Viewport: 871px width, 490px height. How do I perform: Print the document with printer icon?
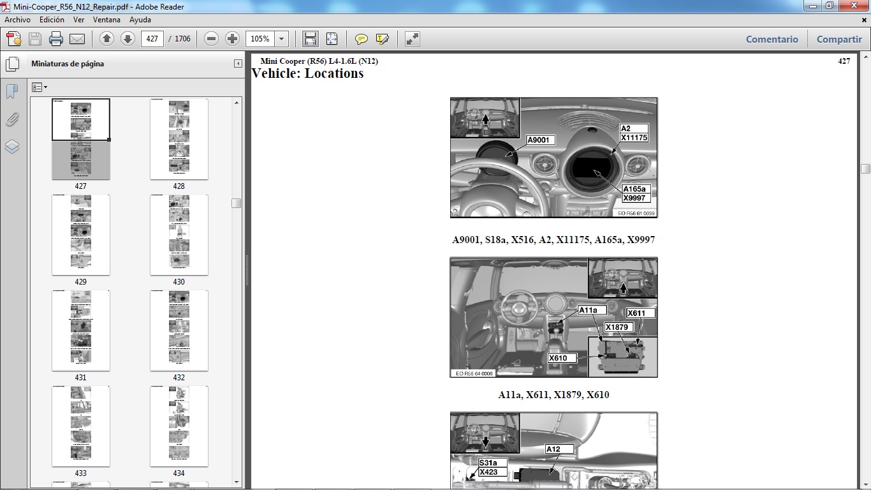pyautogui.click(x=56, y=39)
